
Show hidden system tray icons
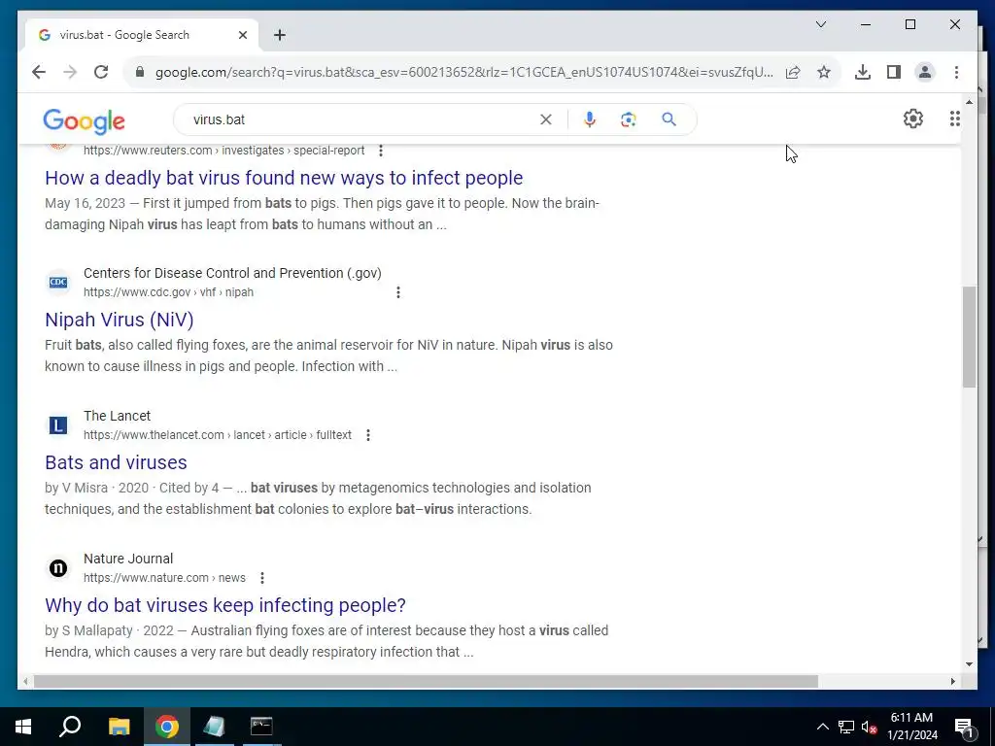pyautogui.click(x=822, y=727)
